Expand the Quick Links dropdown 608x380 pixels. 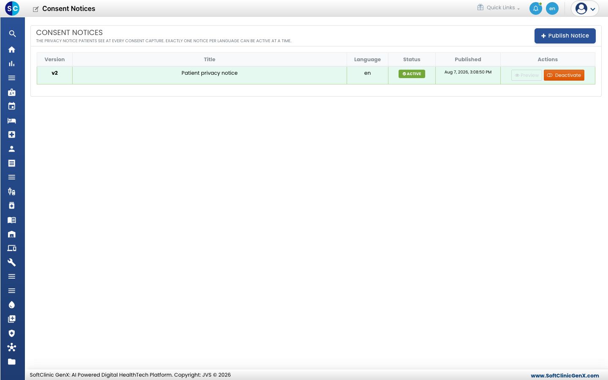[x=499, y=8]
